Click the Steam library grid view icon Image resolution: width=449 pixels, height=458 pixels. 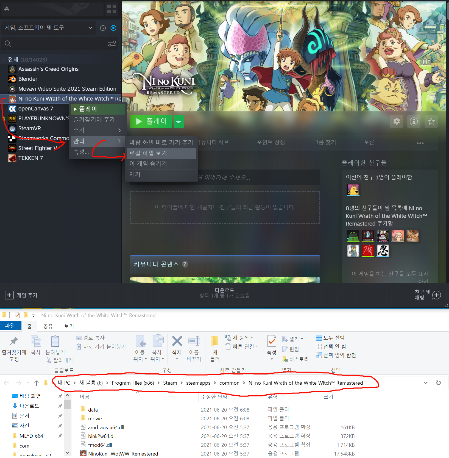(111, 9)
